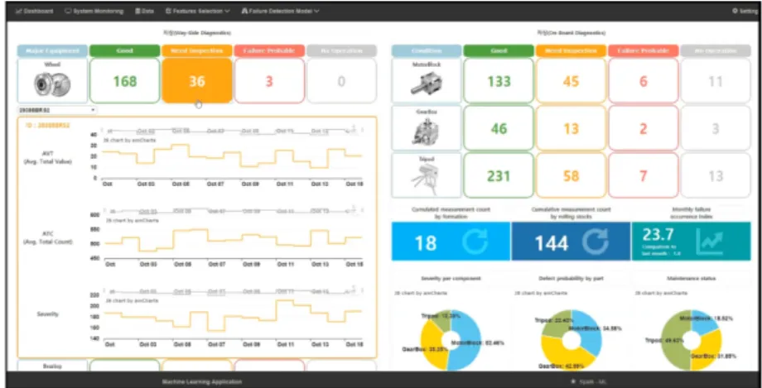
Task: Click refresh icon in the 18 tile
Action: (475, 242)
